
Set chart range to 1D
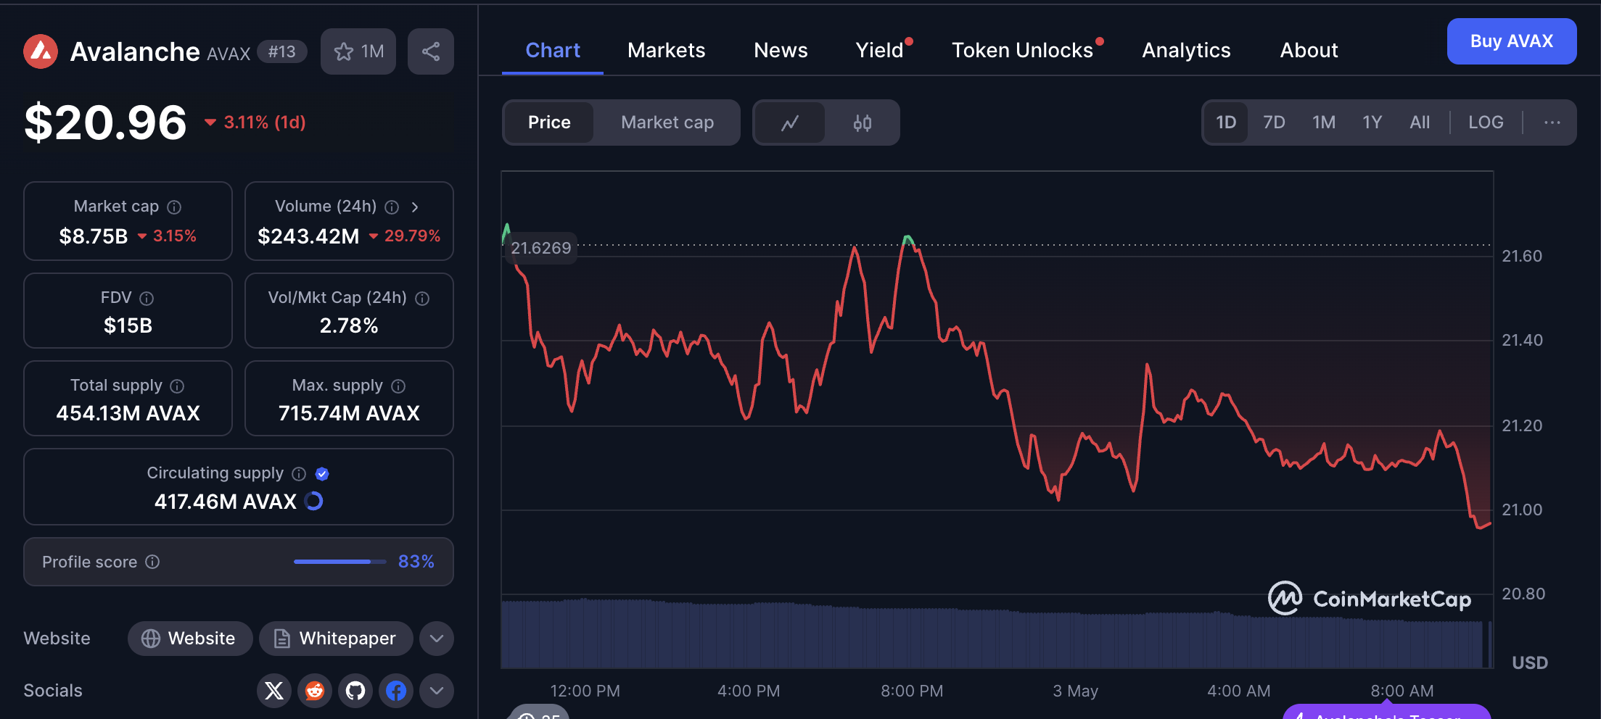tap(1226, 122)
